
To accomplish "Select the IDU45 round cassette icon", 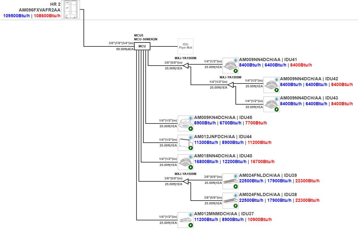I will 186,123.
